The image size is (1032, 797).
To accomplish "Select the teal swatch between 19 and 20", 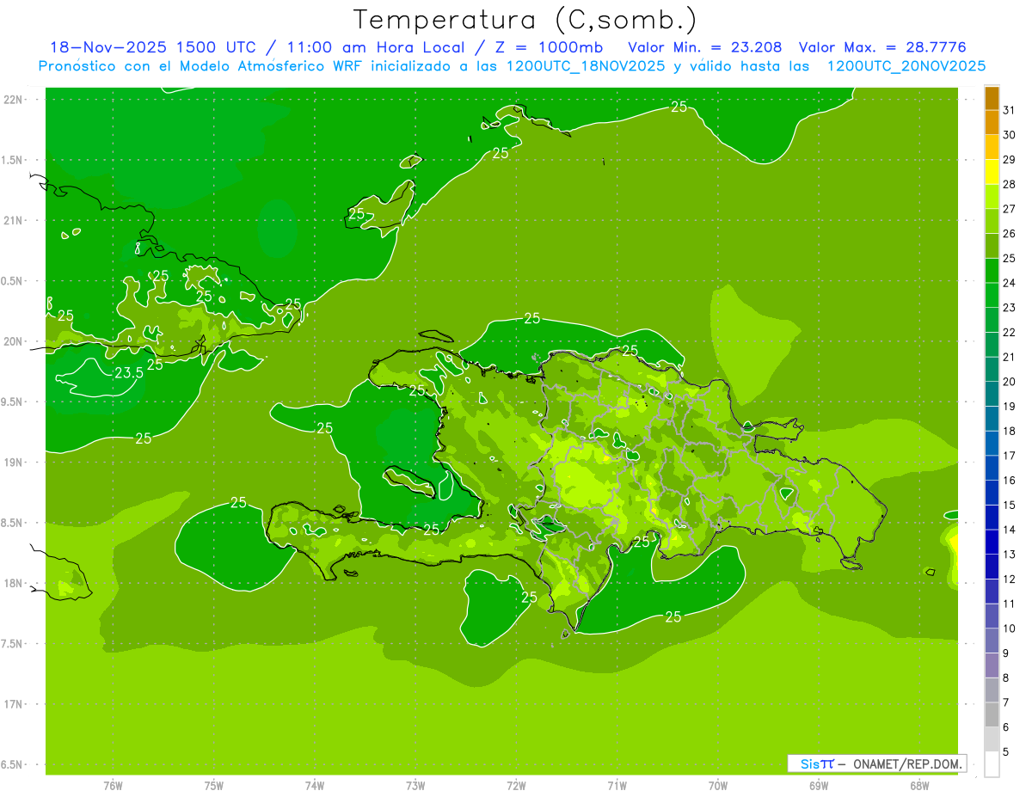I will tap(992, 394).
